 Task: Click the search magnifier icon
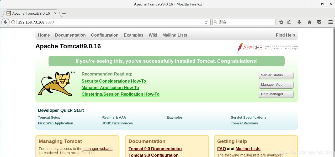[x=215, y=22]
